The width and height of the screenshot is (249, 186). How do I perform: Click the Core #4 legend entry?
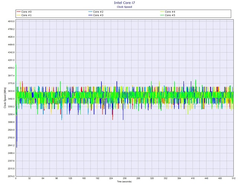point(168,12)
